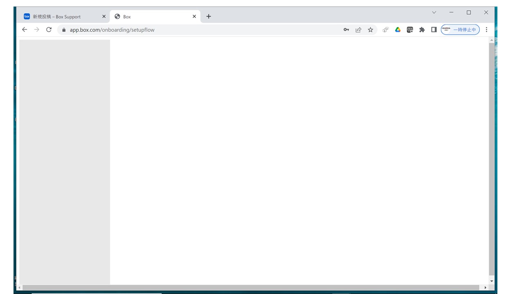The width and height of the screenshot is (524, 294).
Task: Close the Chrome window
Action: 486,13
